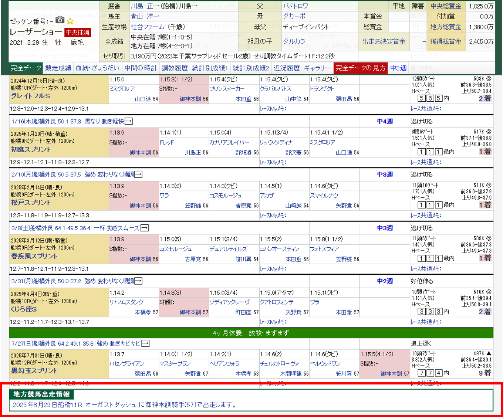Go to the 調教履歴 tab

pos(175,68)
